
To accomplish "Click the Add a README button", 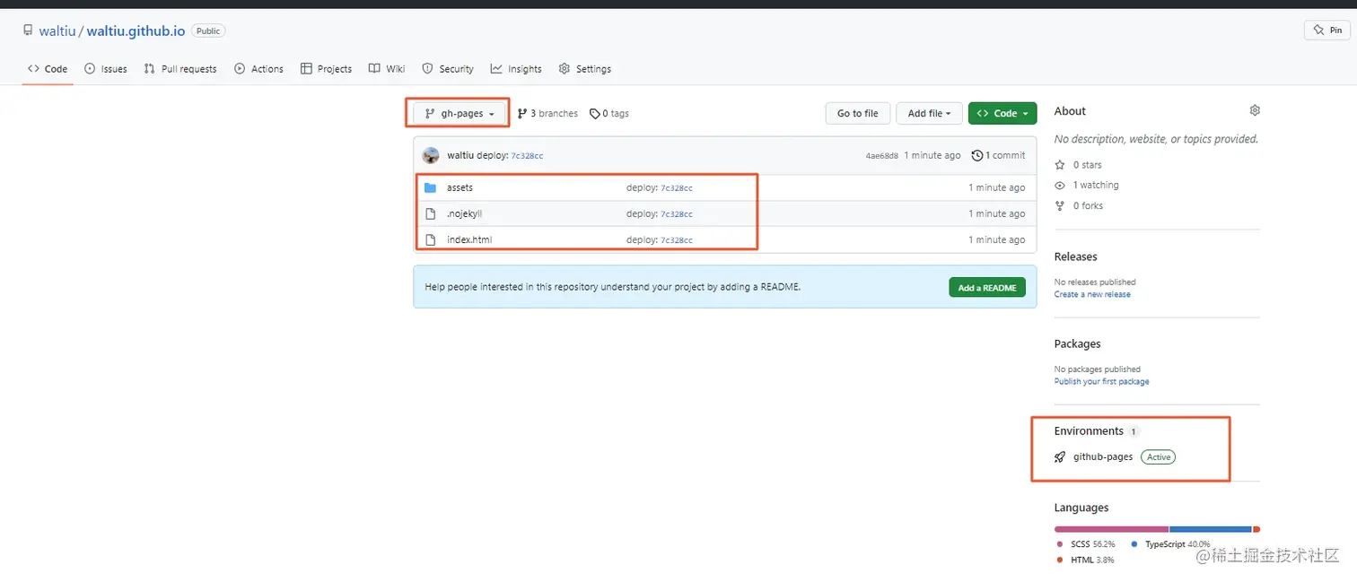I will 987,287.
